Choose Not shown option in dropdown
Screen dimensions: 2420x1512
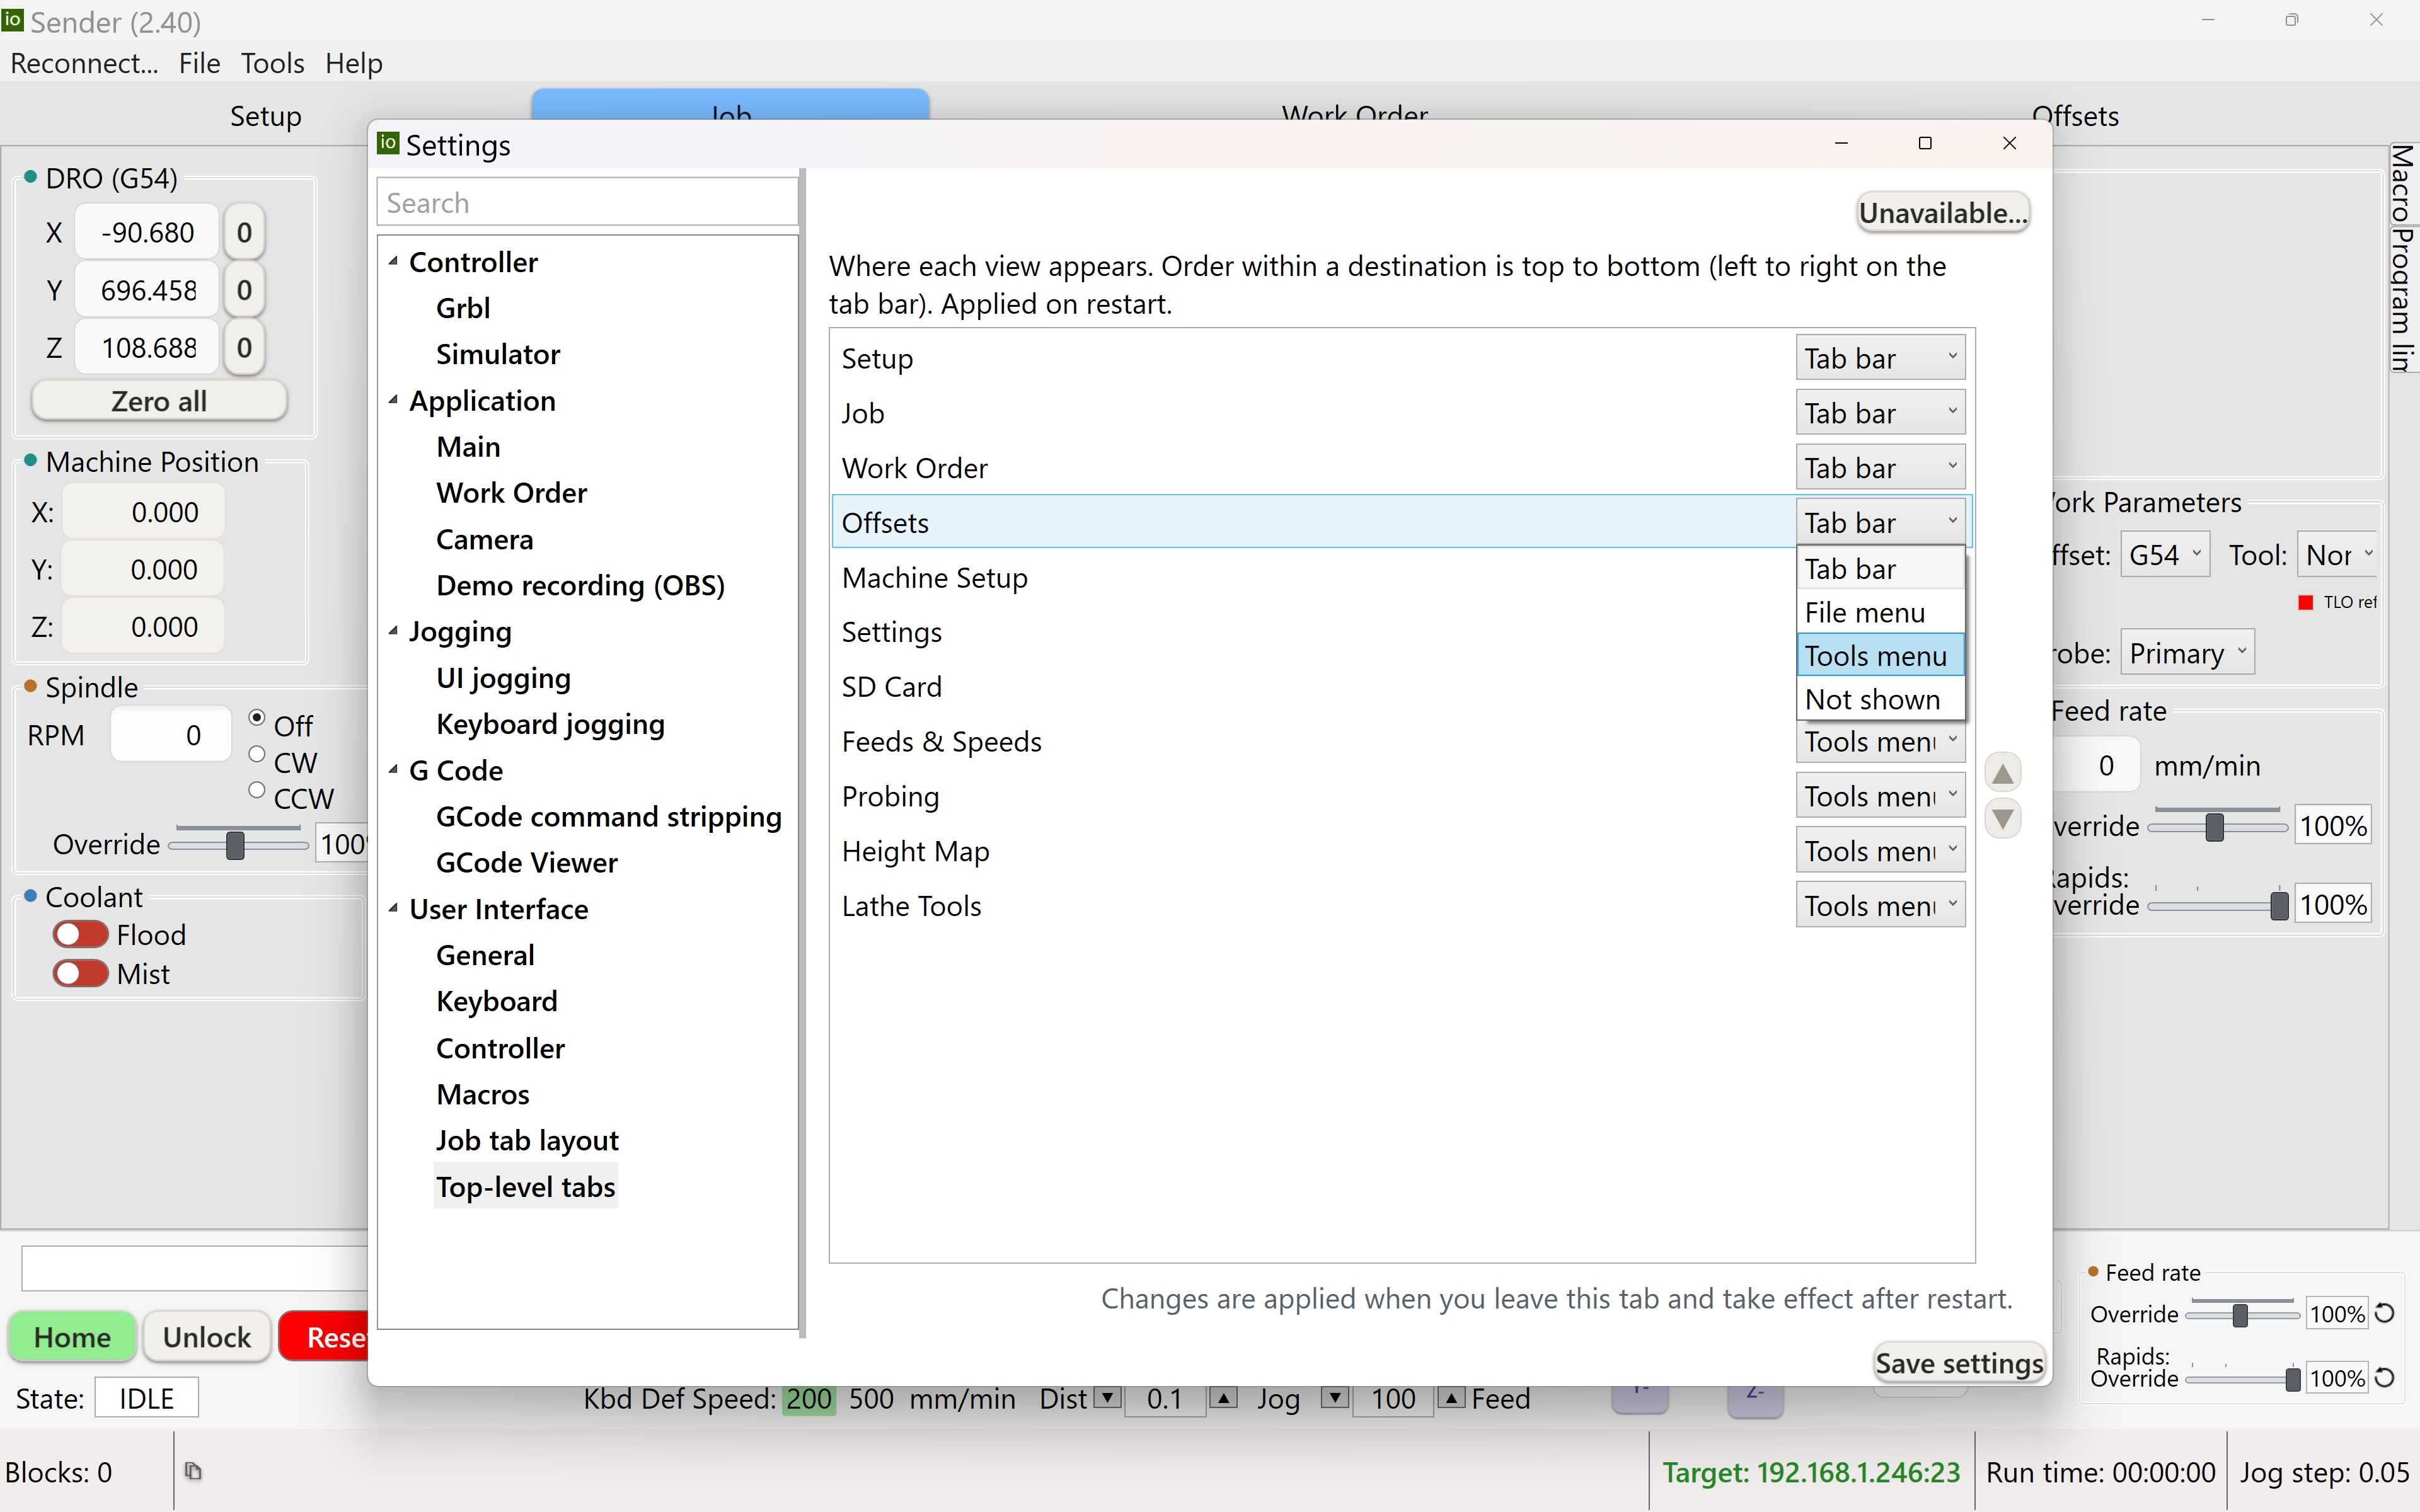pos(1880,699)
